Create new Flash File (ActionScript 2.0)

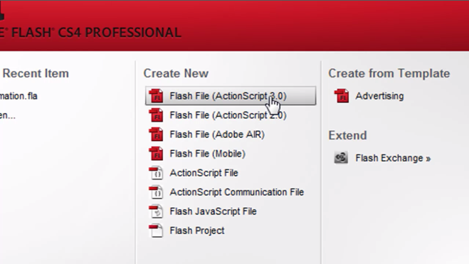coord(228,115)
